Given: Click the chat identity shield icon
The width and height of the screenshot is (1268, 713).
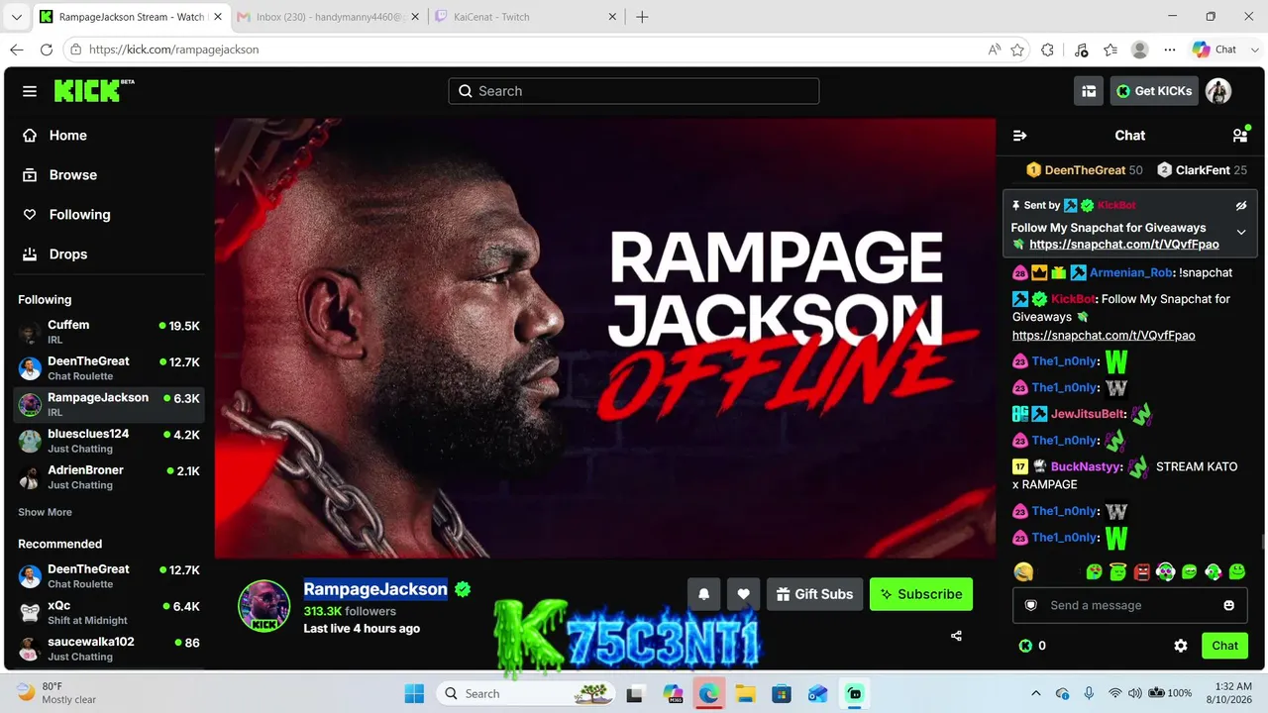Looking at the screenshot, I should tap(1031, 605).
